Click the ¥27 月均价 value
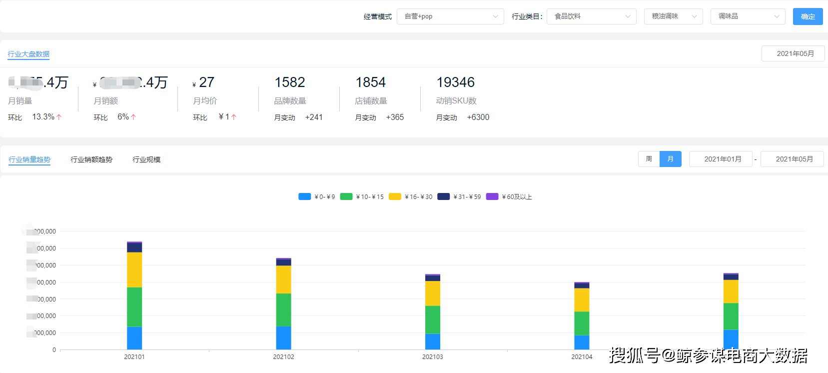Screen dimensions: 828x373 203,82
